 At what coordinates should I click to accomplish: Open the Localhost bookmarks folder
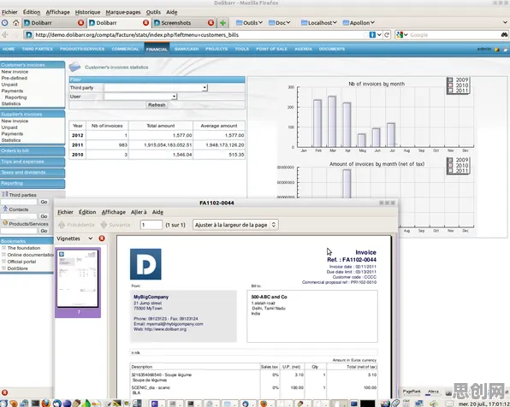coord(318,23)
